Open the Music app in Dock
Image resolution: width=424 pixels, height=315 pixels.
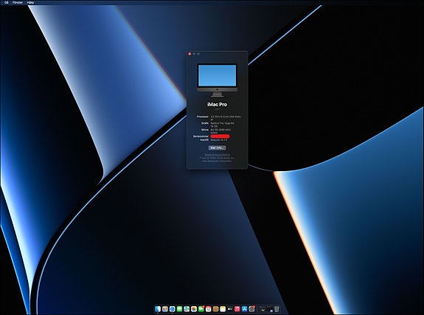[x=237, y=309]
